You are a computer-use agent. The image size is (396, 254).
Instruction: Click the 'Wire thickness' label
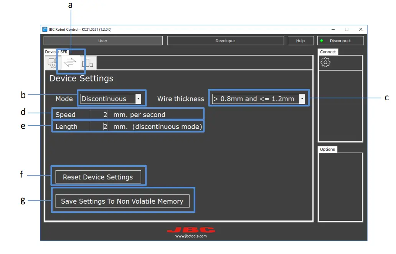tap(181, 99)
